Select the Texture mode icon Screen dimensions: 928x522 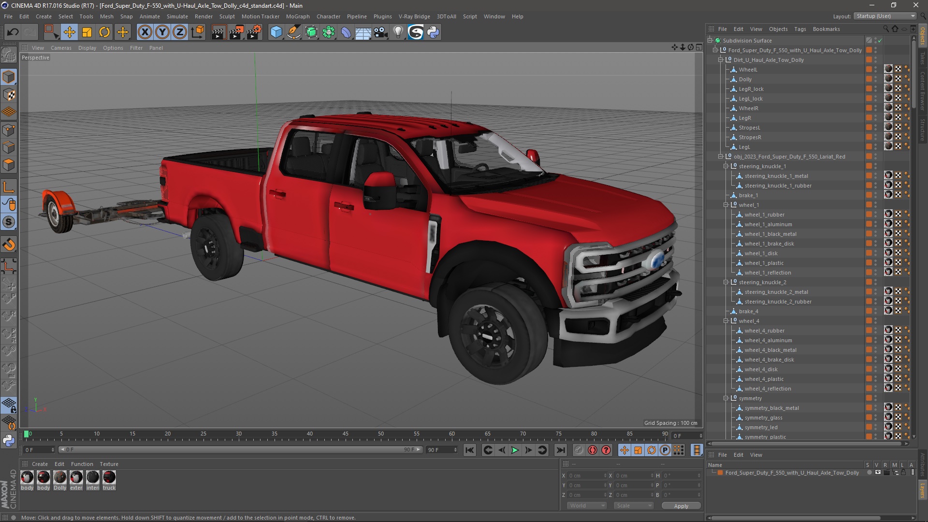pos(9,94)
